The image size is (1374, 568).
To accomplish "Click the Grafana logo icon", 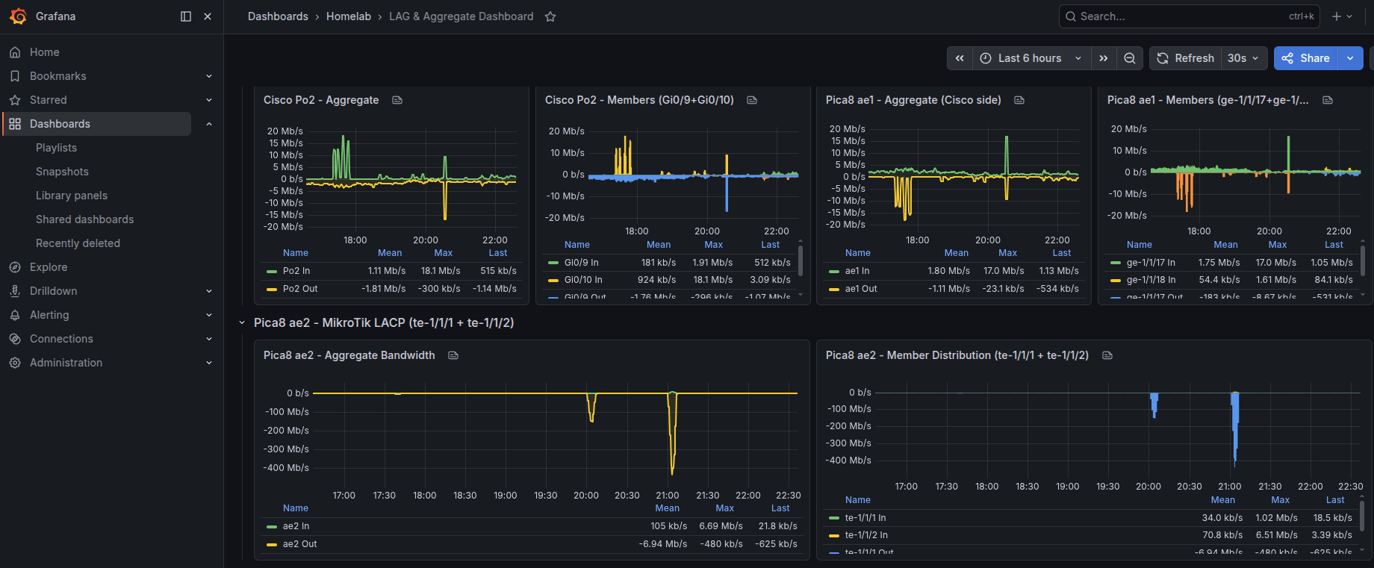I will coord(18,16).
